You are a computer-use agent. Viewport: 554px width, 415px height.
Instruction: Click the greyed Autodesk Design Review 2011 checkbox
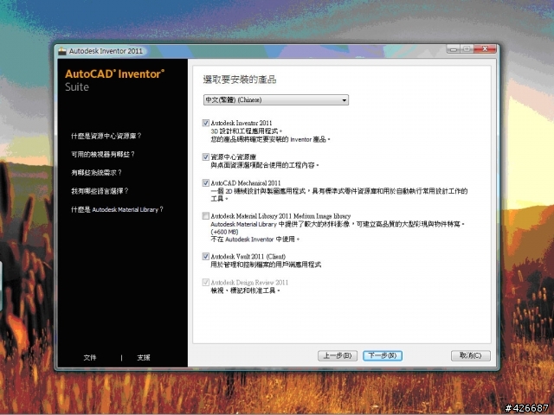pos(206,283)
